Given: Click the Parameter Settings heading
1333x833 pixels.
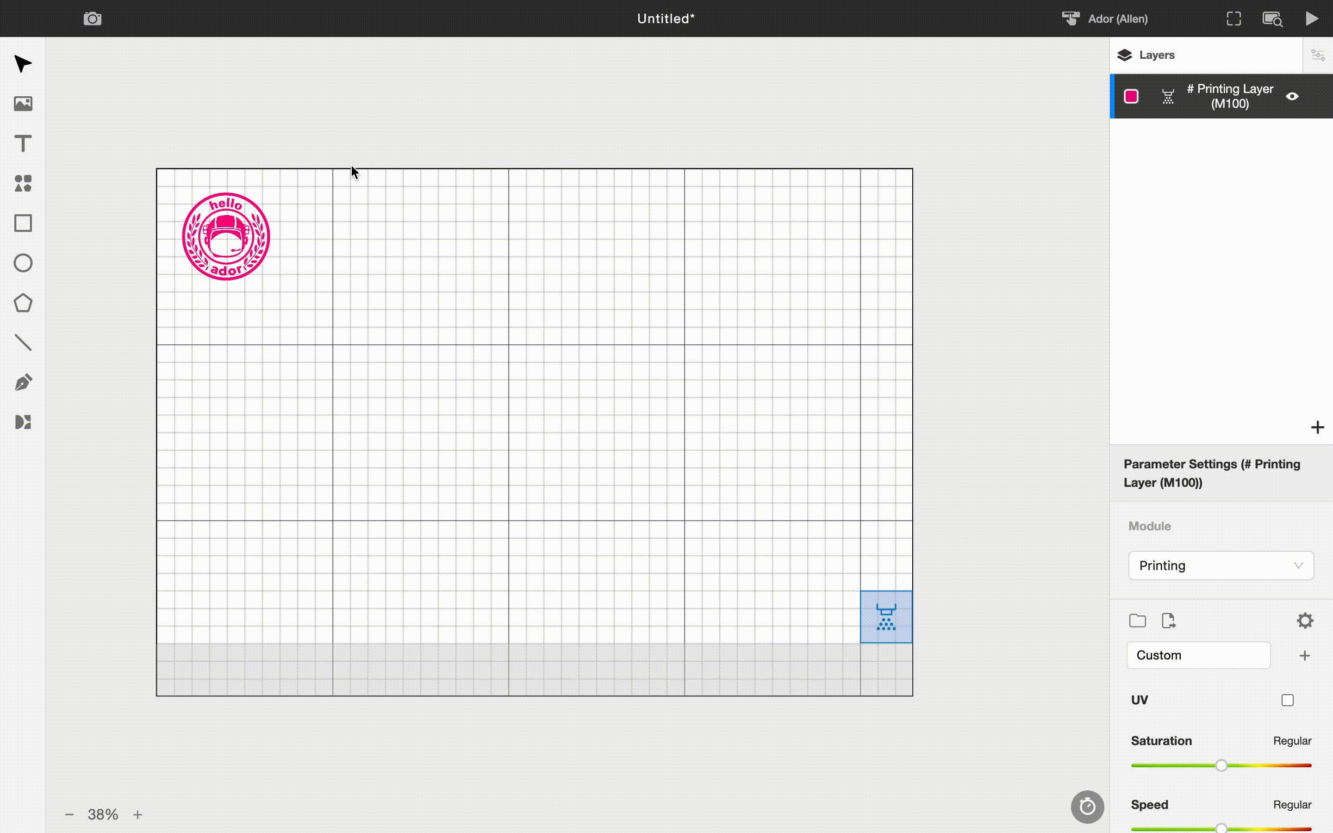Looking at the screenshot, I should coord(1212,473).
